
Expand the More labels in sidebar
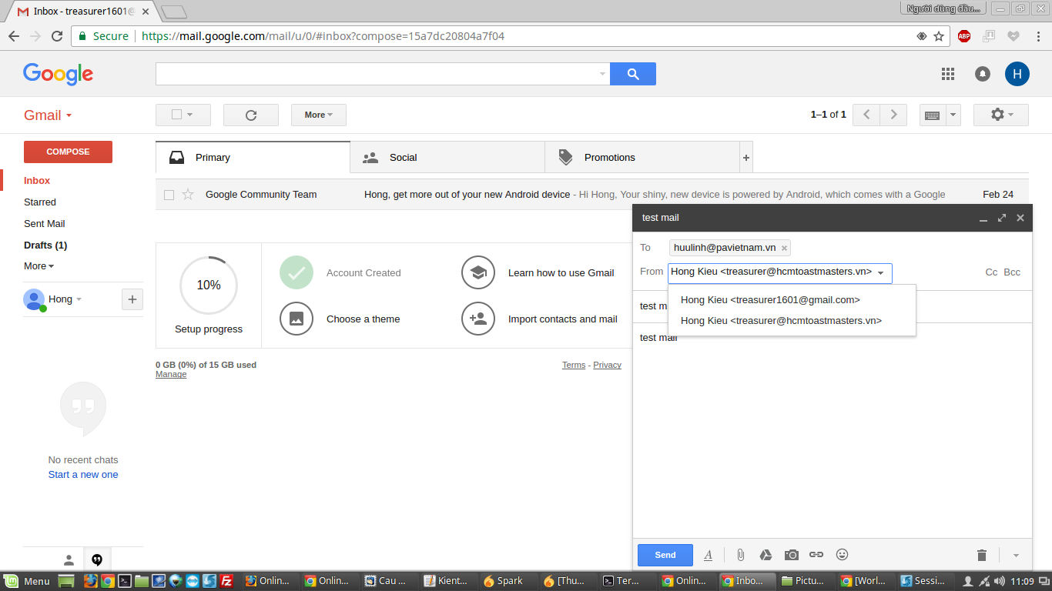pos(39,266)
